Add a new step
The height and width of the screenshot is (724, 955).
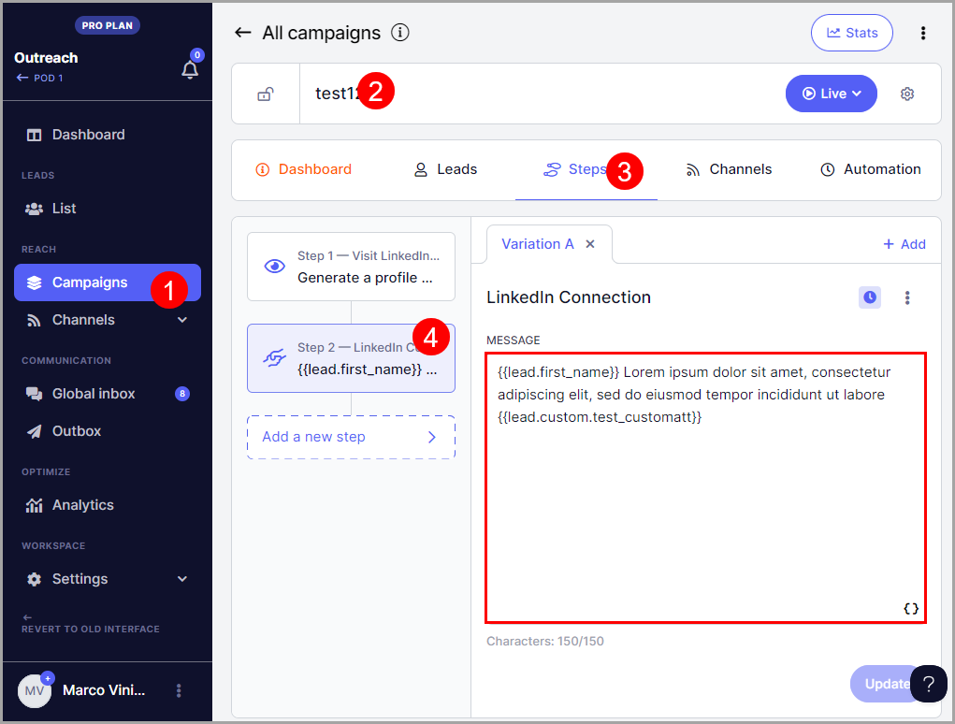click(351, 437)
